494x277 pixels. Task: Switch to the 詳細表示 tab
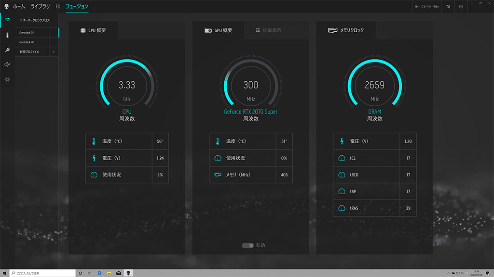tap(268, 30)
